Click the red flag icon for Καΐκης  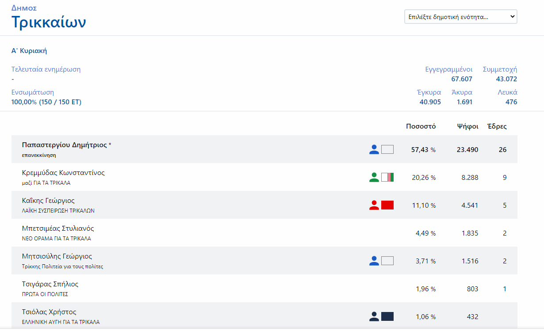[x=387, y=205]
